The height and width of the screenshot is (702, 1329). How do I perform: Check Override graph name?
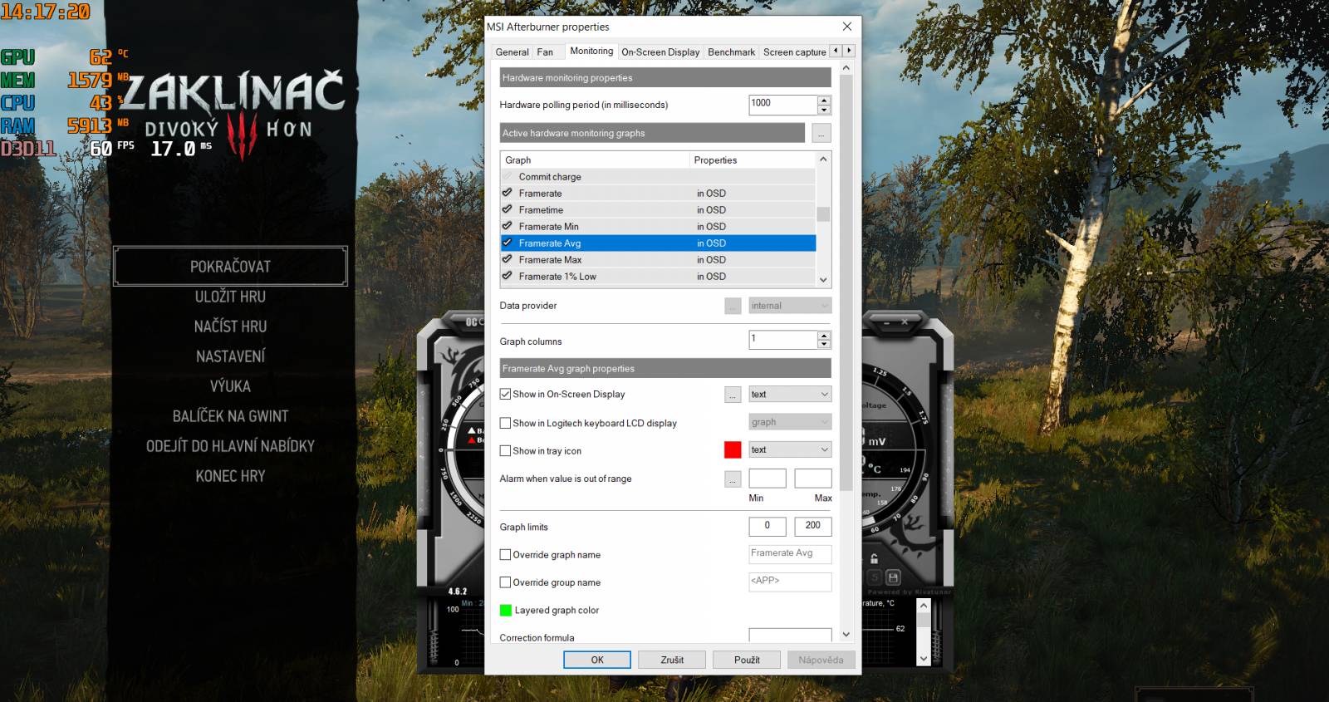click(505, 555)
